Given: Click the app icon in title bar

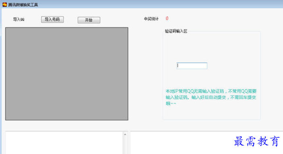Looking at the screenshot, I should (4, 4).
